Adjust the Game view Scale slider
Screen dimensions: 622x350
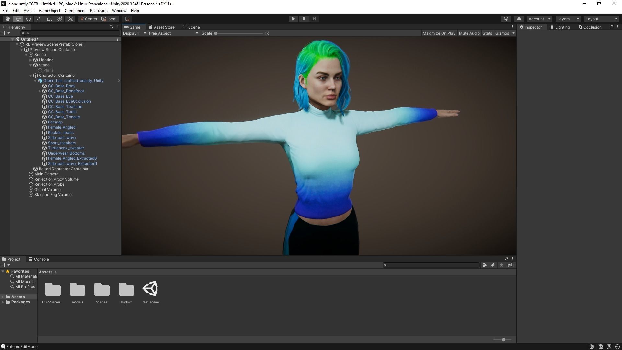coord(216,33)
